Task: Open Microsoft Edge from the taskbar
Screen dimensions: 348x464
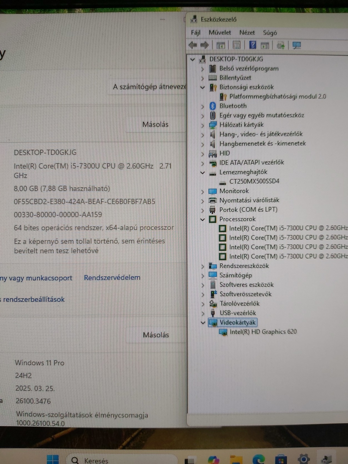Action: point(259,460)
